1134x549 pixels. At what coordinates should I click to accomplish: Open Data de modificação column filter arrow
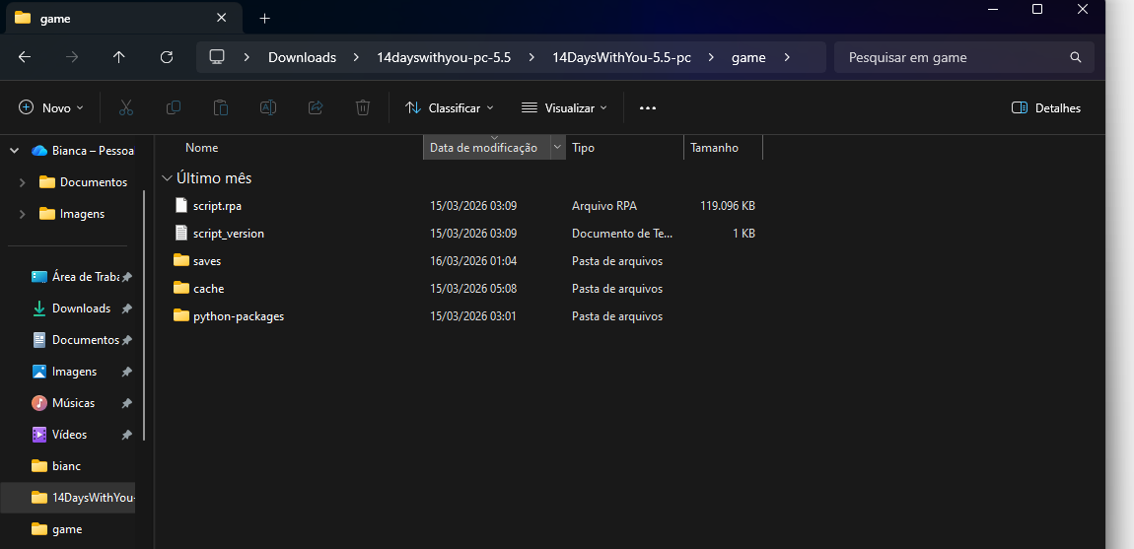point(557,147)
